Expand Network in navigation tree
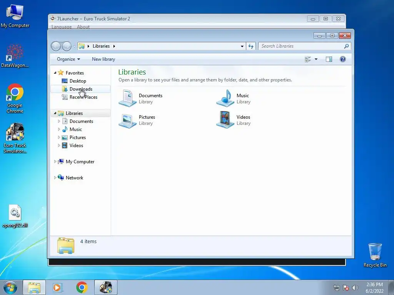394x295 pixels. pos(55,177)
